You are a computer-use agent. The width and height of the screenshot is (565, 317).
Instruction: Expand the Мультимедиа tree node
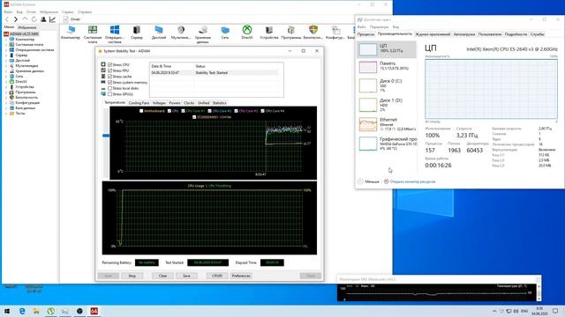pyautogui.click(x=6, y=66)
